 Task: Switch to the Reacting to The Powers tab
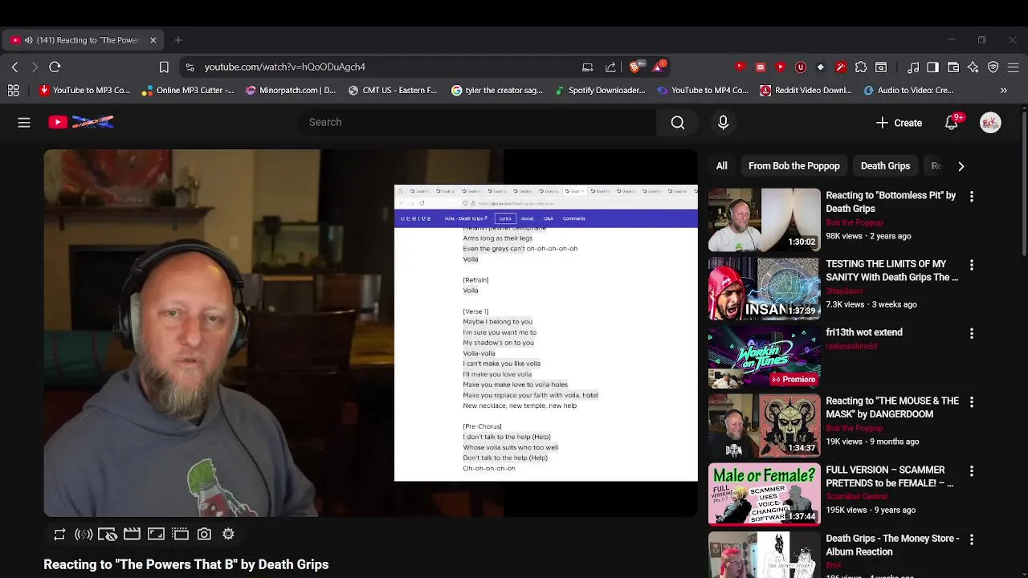84,40
